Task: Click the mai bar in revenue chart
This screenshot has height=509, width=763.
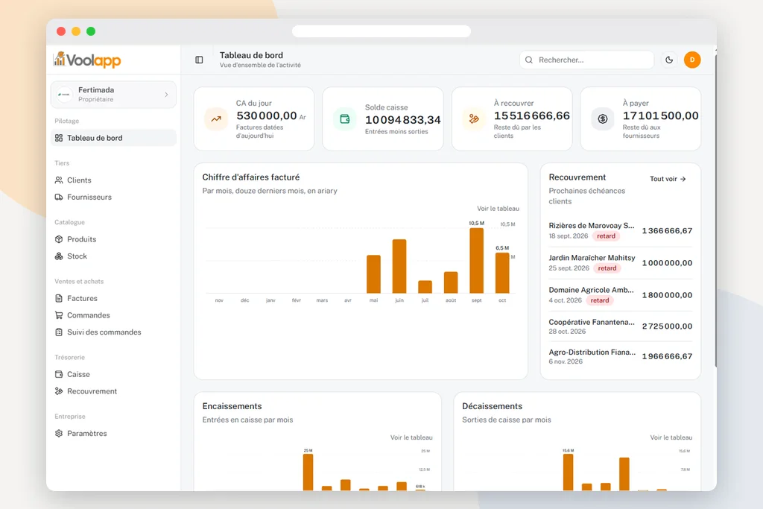Action: point(373,274)
